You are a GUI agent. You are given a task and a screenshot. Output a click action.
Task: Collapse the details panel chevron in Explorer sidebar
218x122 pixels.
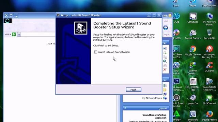coord(125,108)
